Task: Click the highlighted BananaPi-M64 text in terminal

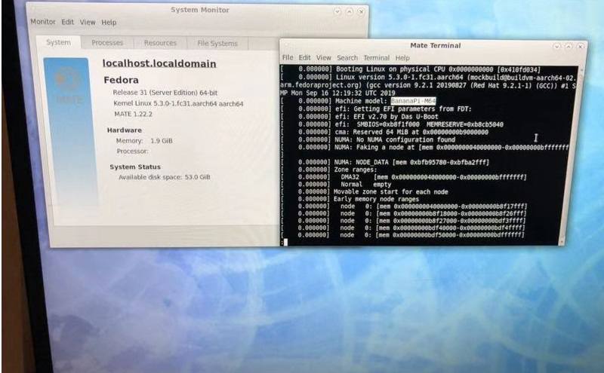Action: [x=413, y=101]
